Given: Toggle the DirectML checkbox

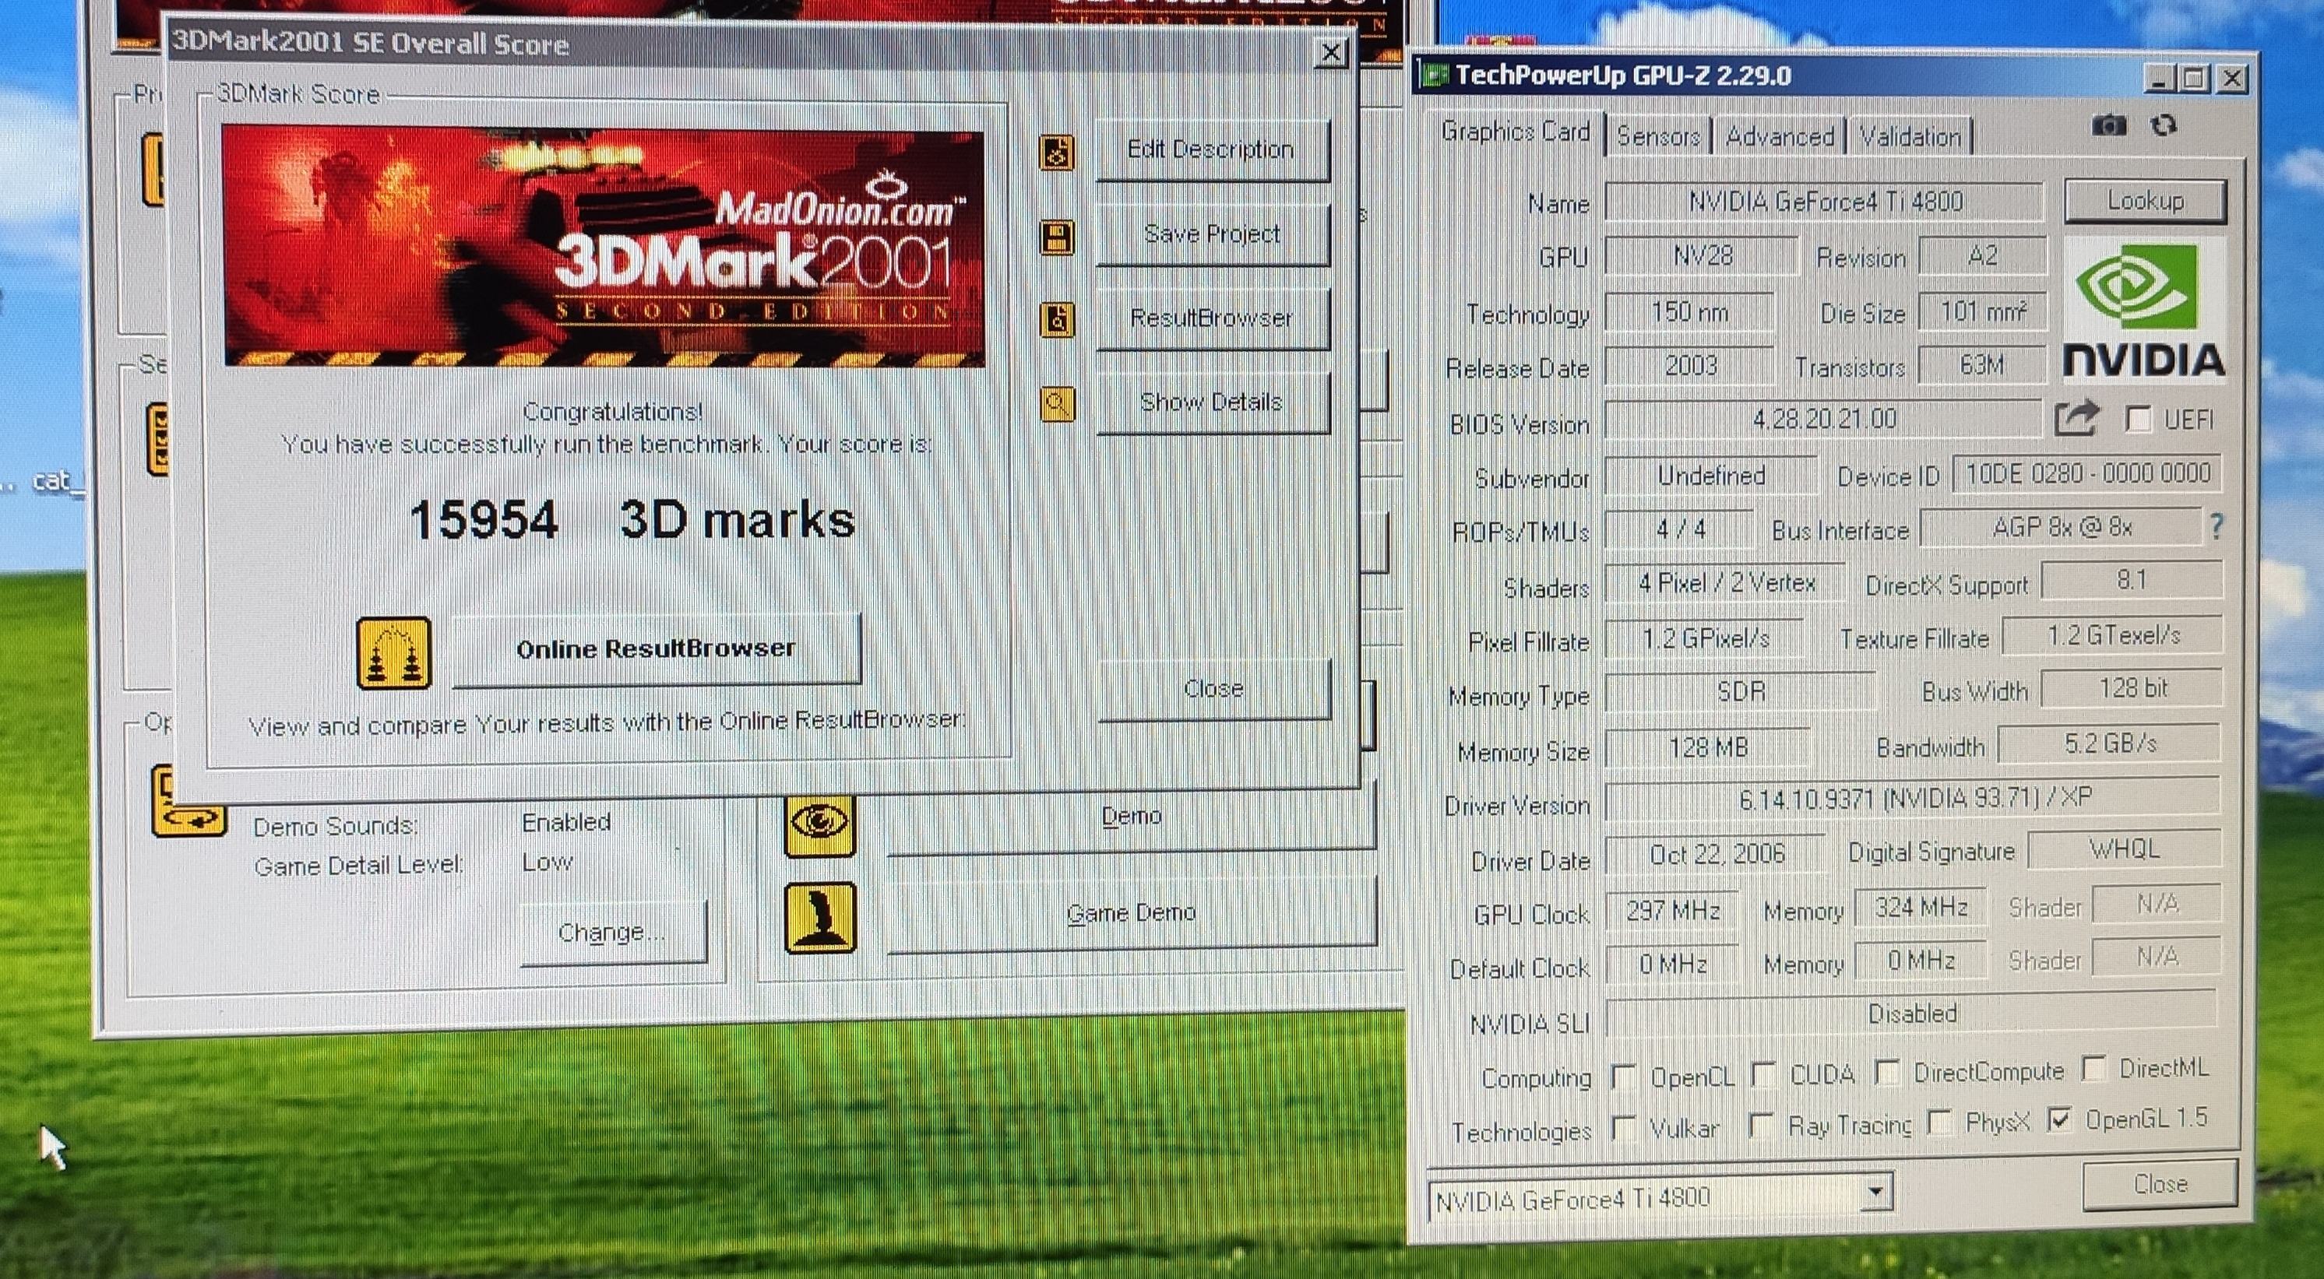Looking at the screenshot, I should click(2094, 1068).
